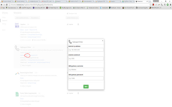Click Update extensions now button
The height and width of the screenshot is (107, 172).
pyautogui.click(x=72, y=18)
